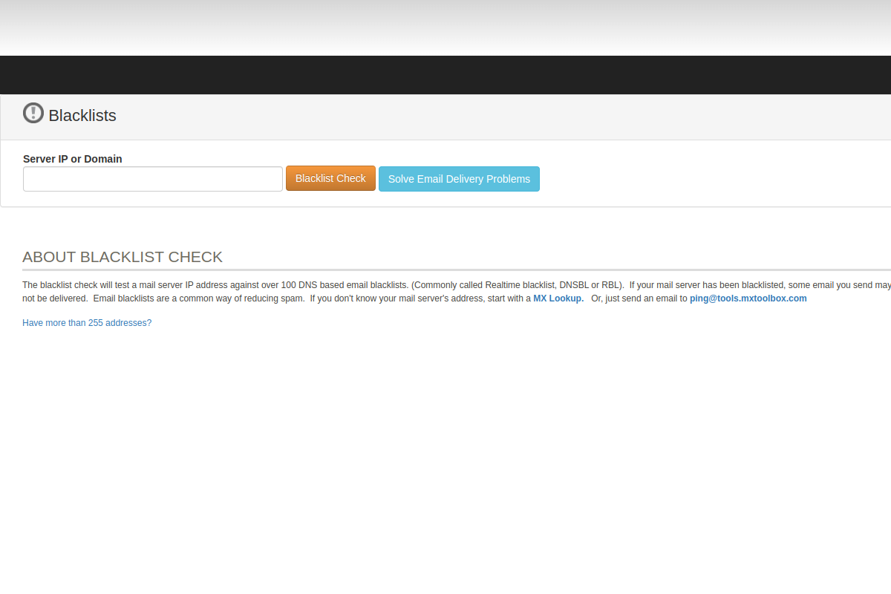Select the ABOUT BLACKLIST CHECK heading
This screenshot has height=594, width=891.
click(123, 257)
